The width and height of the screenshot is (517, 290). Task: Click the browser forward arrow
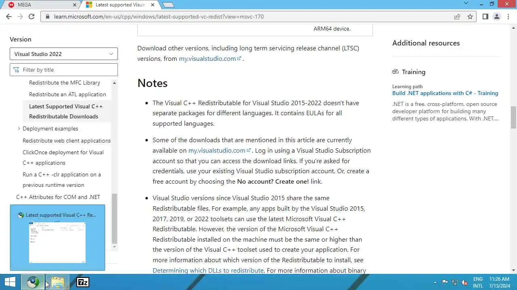(20, 17)
